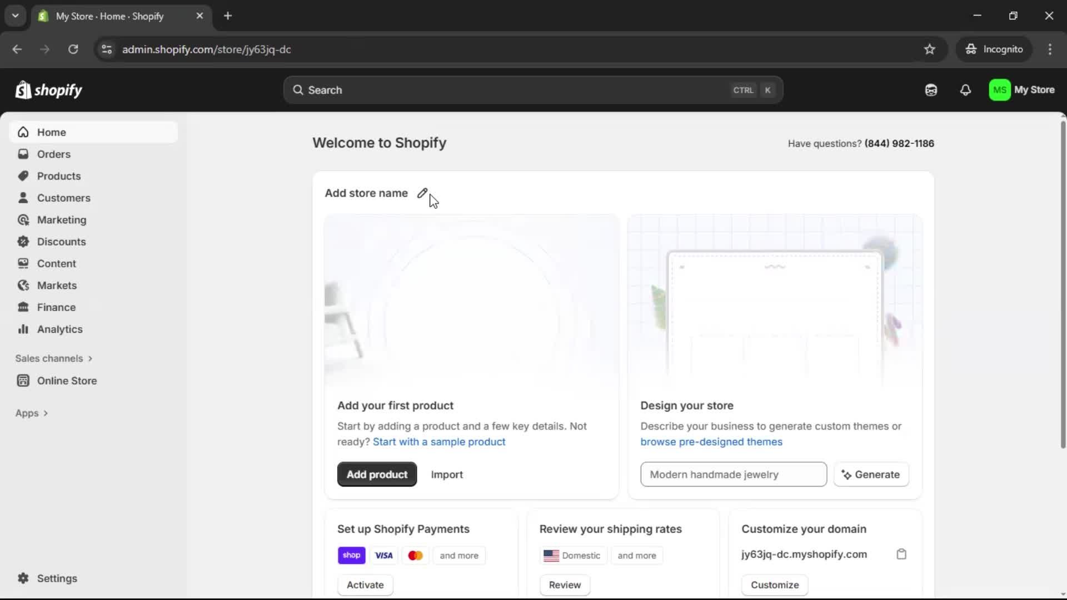Click the page vertical scrollbar
The image size is (1067, 600).
coord(1063,284)
